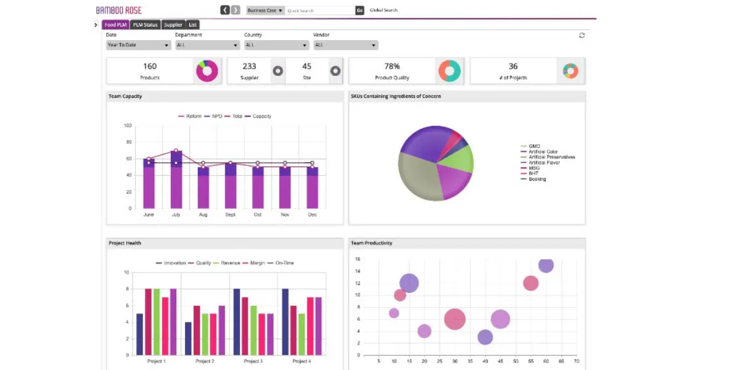Click the back navigation arrow button
Viewport: 740px width, 370px height.
pyautogui.click(x=225, y=10)
